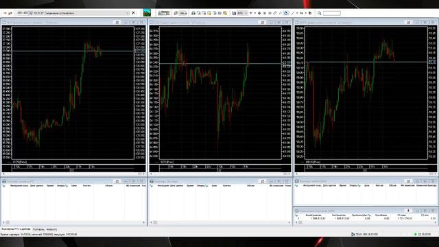
Task: Click the RIZ9 [Price] legend label
Action: (x=20, y=162)
